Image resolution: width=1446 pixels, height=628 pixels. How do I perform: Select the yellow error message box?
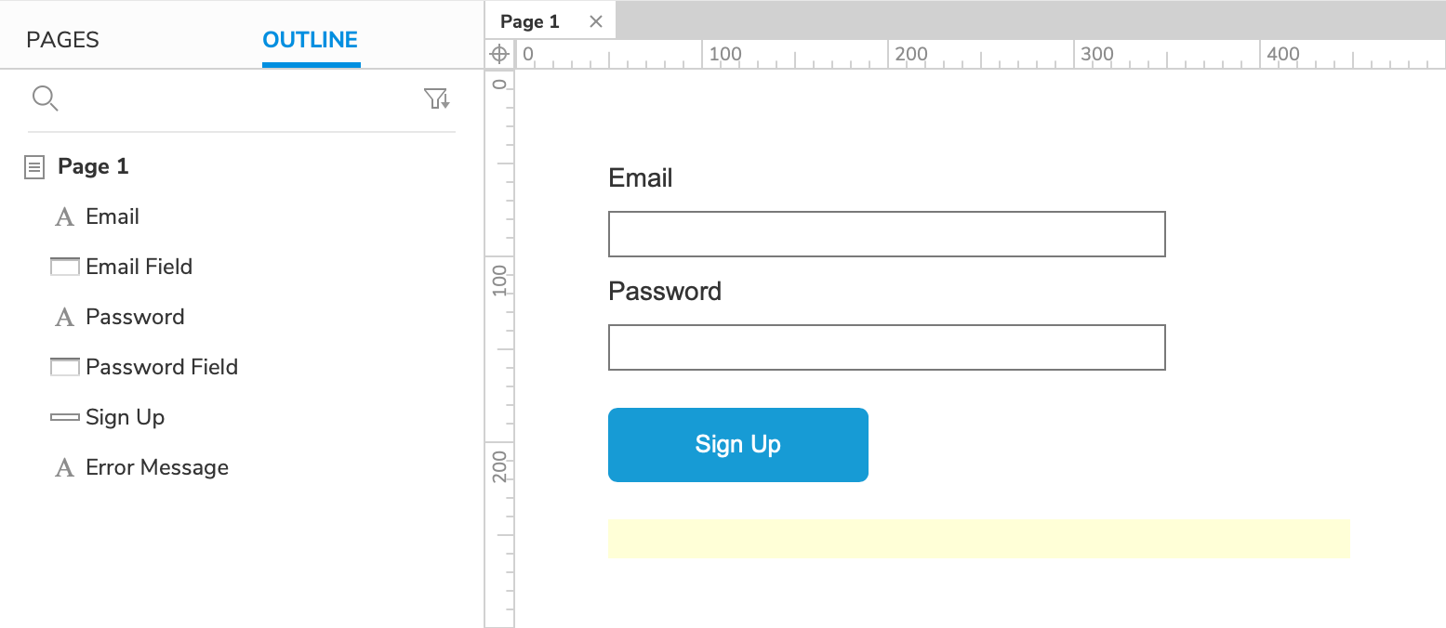click(978, 539)
